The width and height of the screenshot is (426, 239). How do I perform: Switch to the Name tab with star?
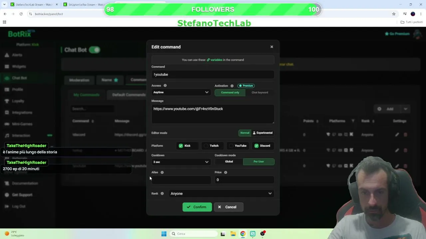[109, 80]
